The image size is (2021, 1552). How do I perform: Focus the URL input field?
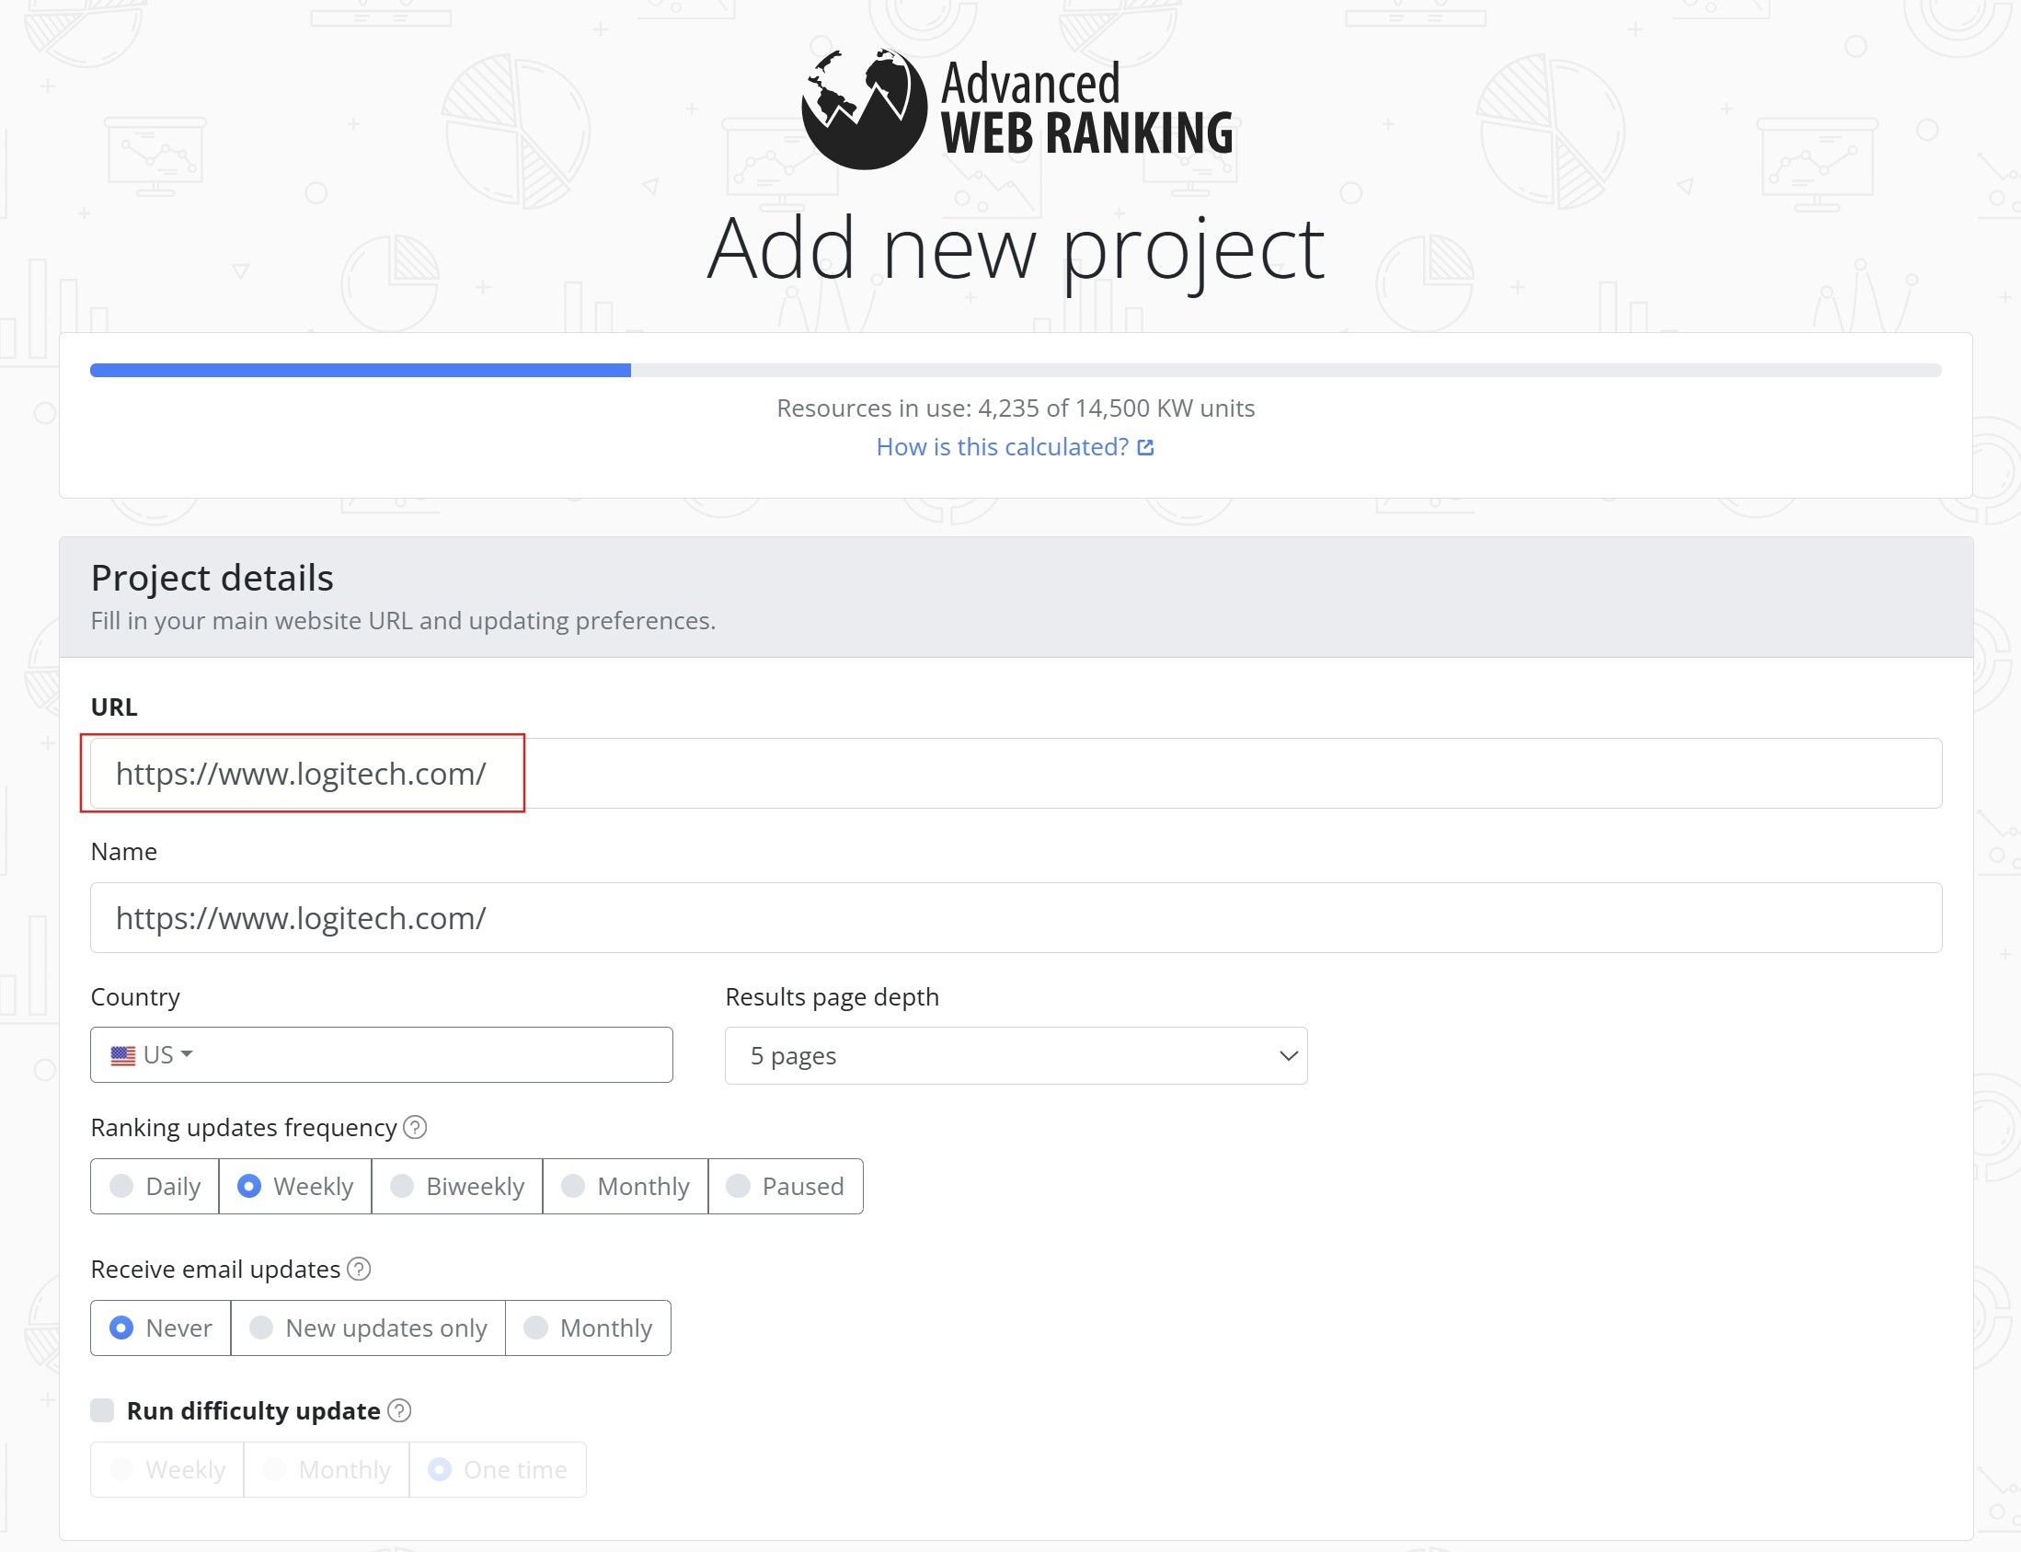point(1016,773)
